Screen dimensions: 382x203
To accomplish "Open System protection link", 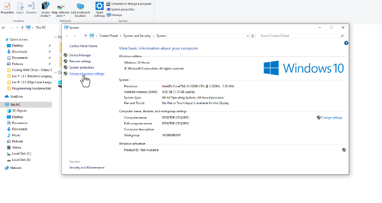I will pos(81,67).
